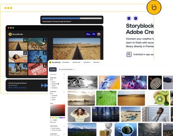Select the Illustrations media type option
Image resolution: width=173 pixels, height=136 pixels.
(x=51, y=88)
